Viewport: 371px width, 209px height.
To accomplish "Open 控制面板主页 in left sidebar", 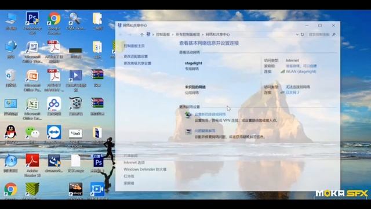I will tap(134, 46).
